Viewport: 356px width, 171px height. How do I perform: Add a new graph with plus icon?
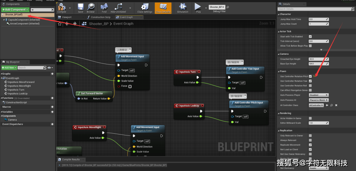52,74
